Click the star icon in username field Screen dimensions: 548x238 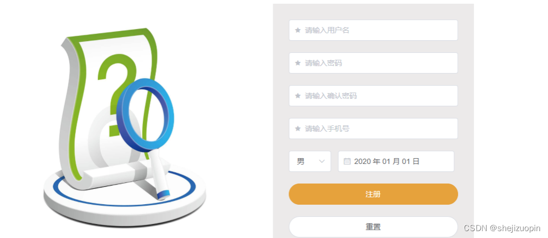click(x=298, y=30)
